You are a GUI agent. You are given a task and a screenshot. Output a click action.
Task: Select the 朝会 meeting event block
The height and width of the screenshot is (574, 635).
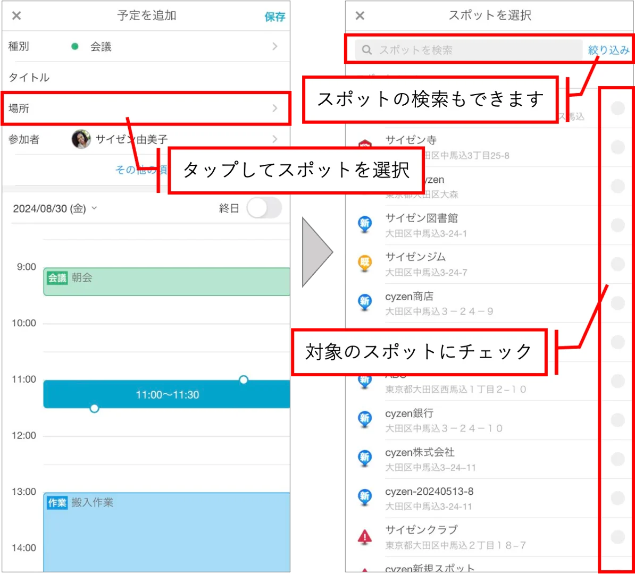click(166, 281)
